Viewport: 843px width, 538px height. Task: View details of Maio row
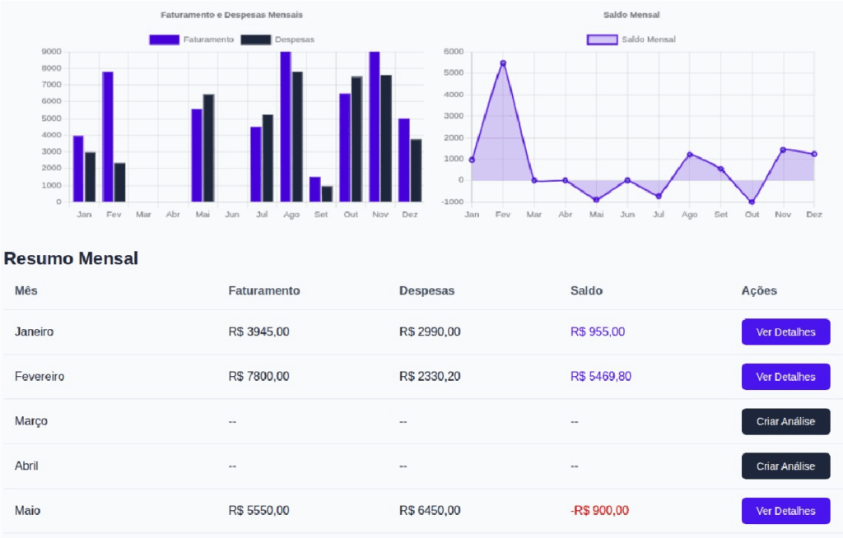pyautogui.click(x=785, y=511)
